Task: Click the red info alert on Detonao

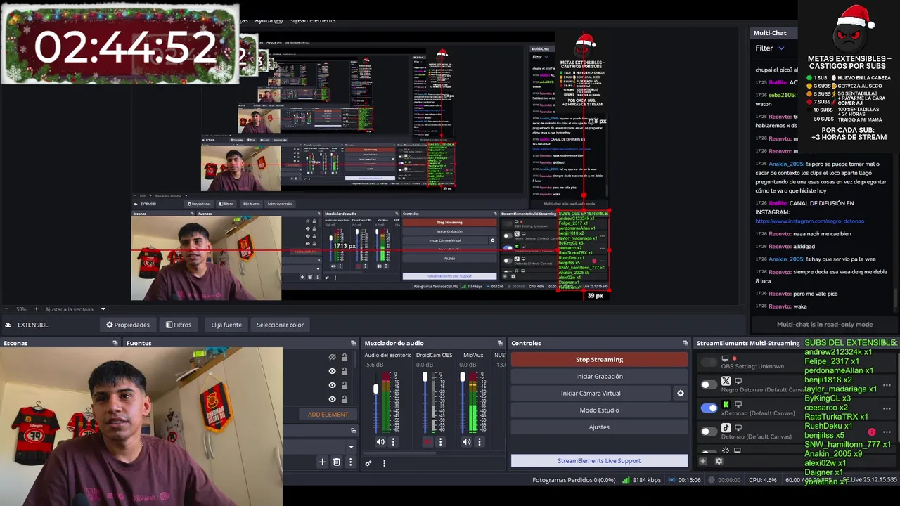Action: click(x=872, y=432)
